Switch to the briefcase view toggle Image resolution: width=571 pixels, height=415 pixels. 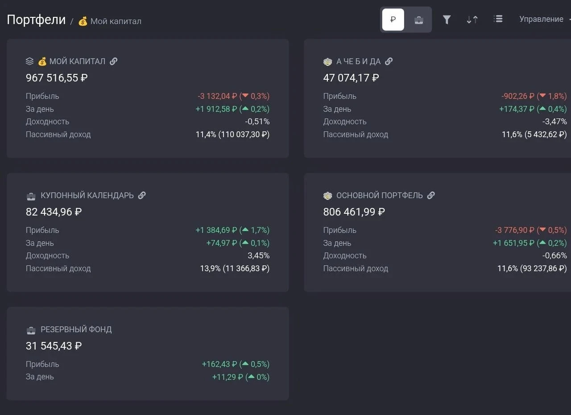click(x=418, y=20)
